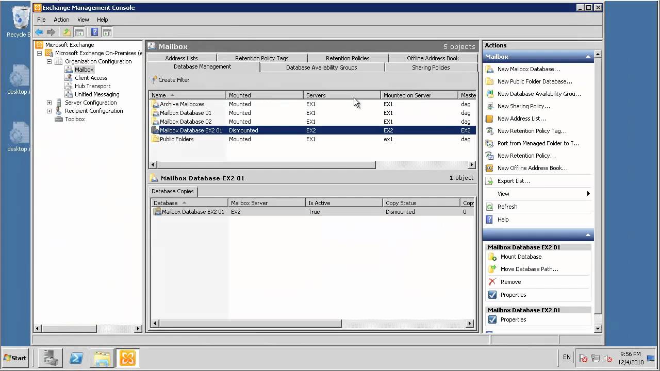Click first Properties under Mailbox Database EX2 01

(513, 295)
